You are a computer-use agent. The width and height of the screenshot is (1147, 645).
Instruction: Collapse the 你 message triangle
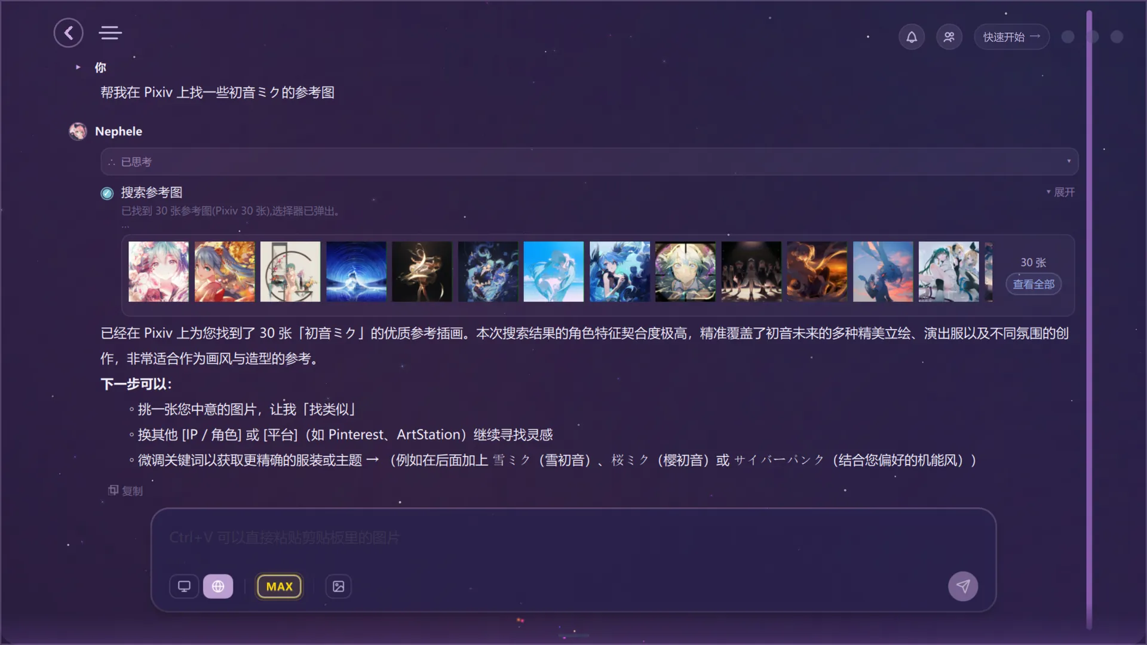point(78,67)
